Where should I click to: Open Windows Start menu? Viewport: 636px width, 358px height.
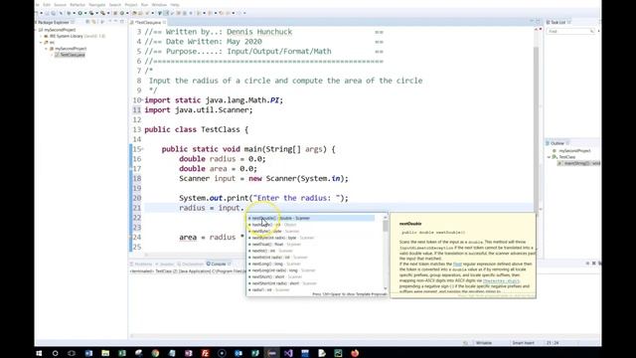(x=39, y=353)
